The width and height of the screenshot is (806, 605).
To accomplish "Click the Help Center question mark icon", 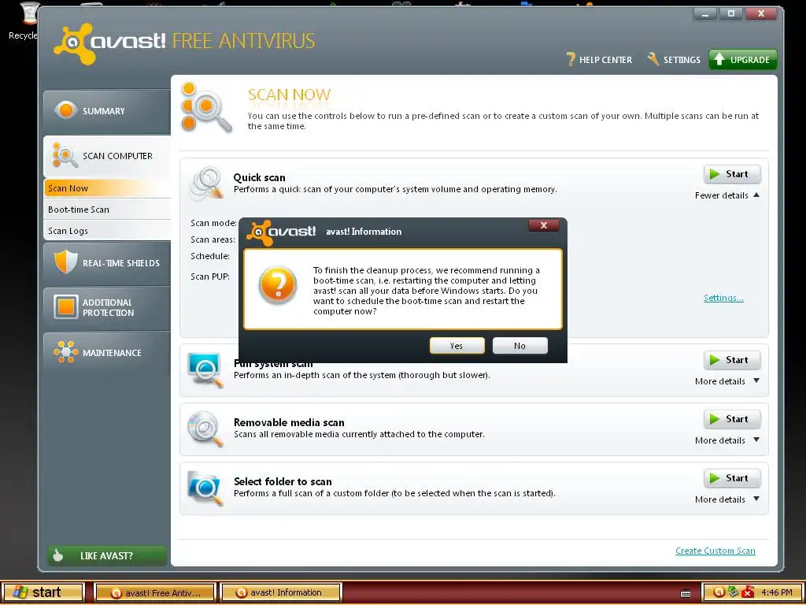I will (570, 59).
